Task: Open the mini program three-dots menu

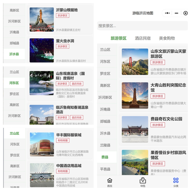Action: click(167, 13)
